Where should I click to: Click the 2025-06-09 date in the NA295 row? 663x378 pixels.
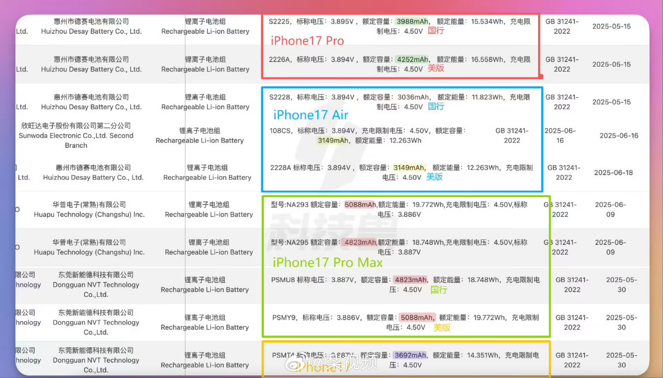(610, 247)
